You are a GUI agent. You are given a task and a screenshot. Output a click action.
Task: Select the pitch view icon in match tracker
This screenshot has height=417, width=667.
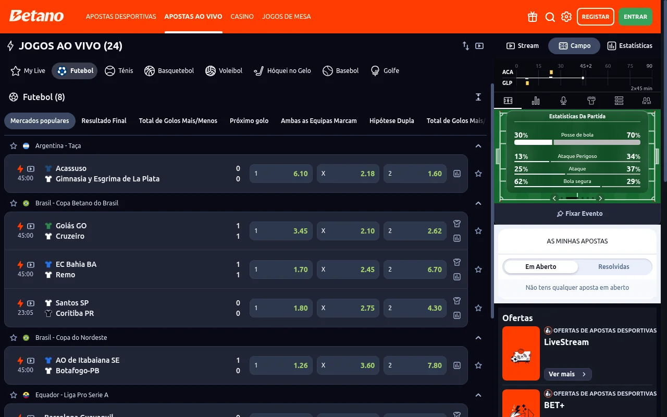508,101
